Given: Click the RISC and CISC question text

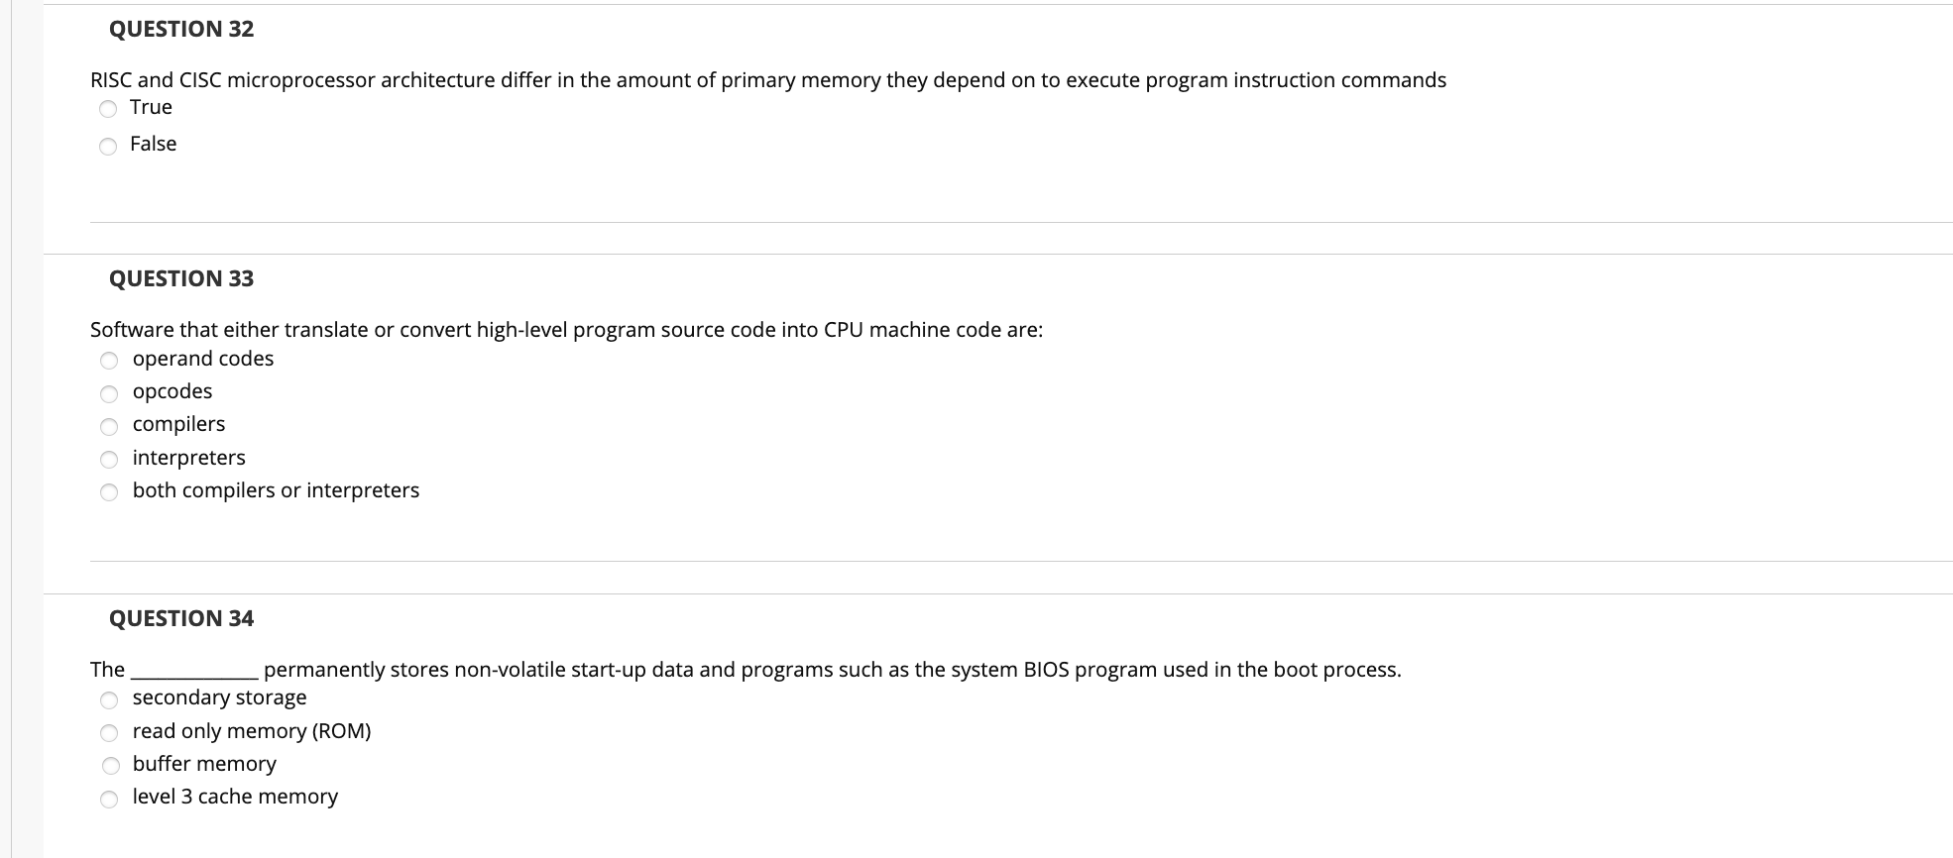Looking at the screenshot, I should click(767, 80).
